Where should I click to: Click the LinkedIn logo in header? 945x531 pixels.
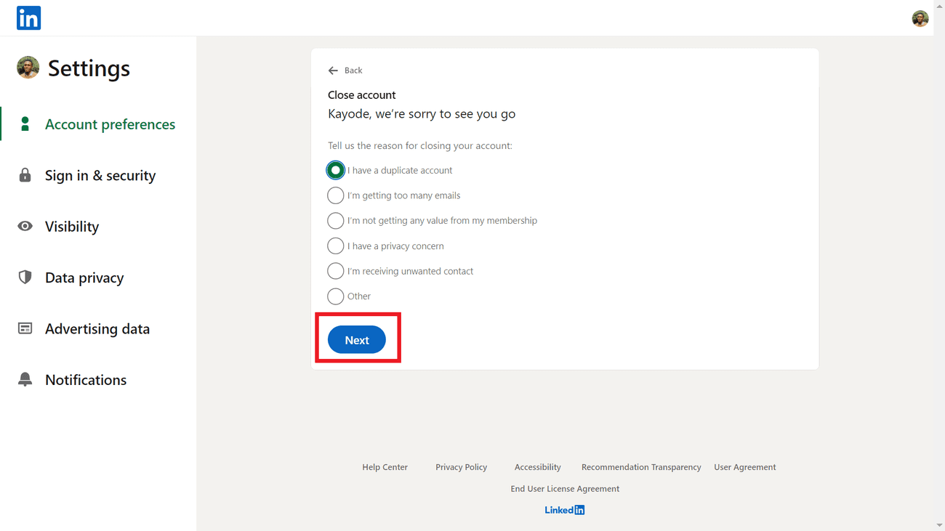tap(28, 18)
